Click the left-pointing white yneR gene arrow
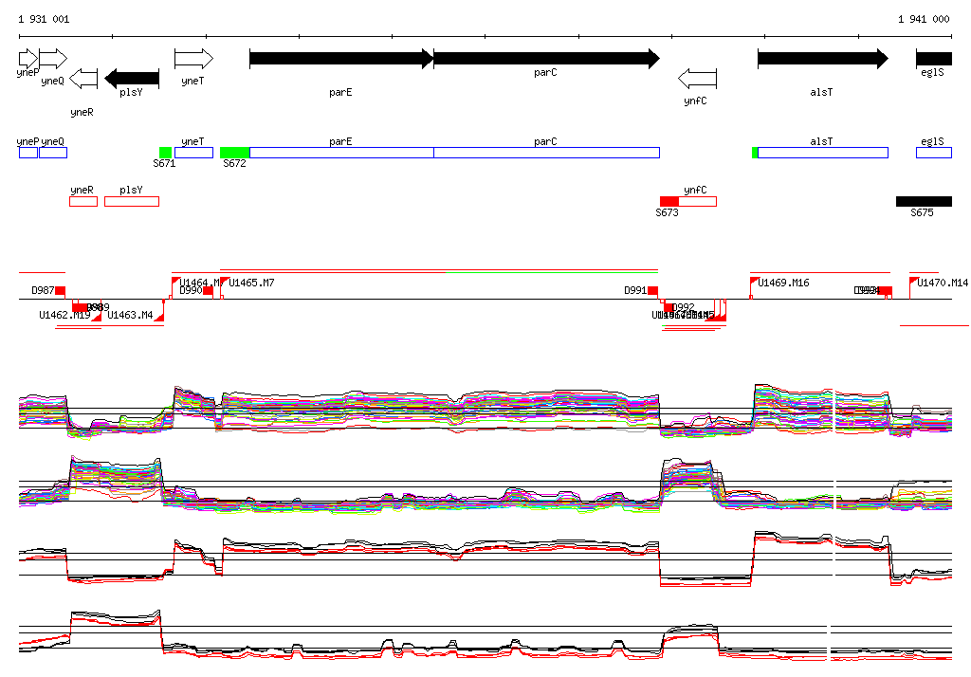The image size is (971, 677). (83, 79)
